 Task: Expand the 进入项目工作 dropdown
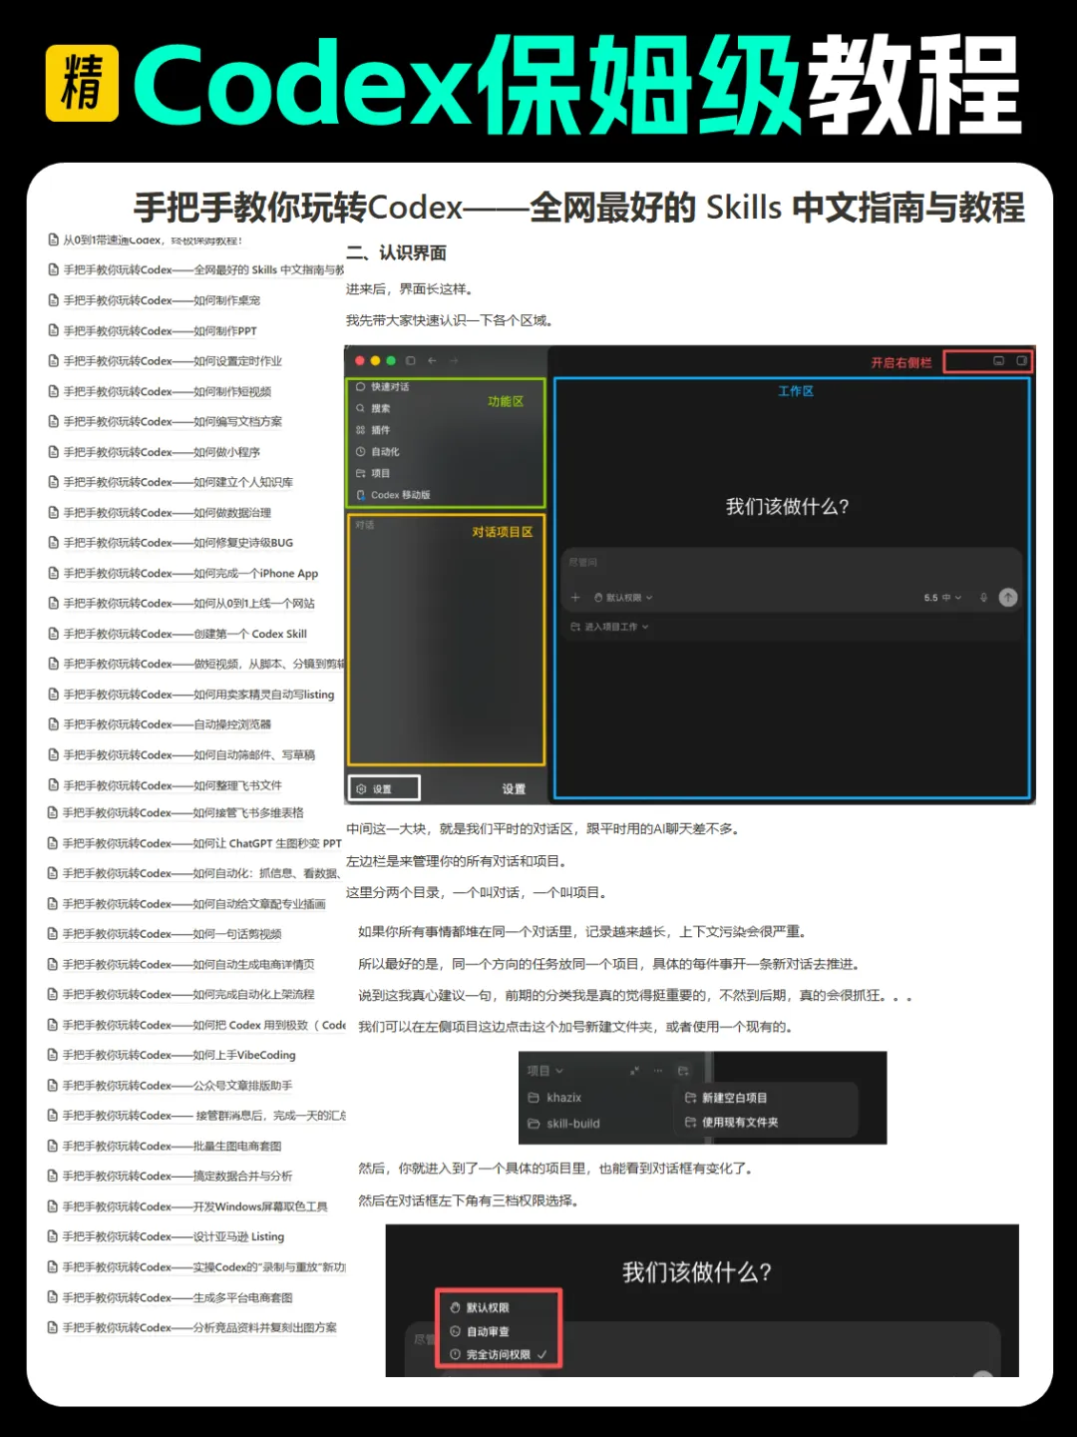pos(609,627)
